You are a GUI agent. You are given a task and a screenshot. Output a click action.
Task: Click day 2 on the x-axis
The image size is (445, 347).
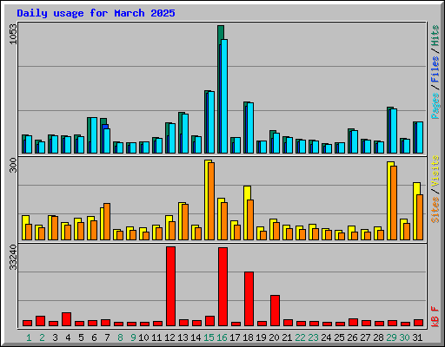pyautogui.click(x=42, y=337)
